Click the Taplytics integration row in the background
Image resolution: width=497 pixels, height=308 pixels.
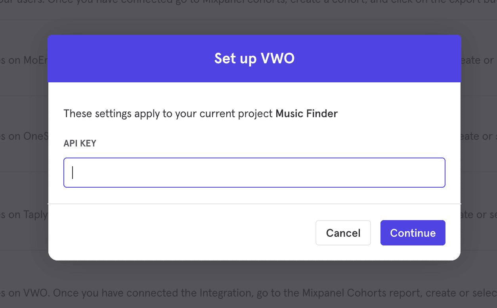tap(25, 214)
